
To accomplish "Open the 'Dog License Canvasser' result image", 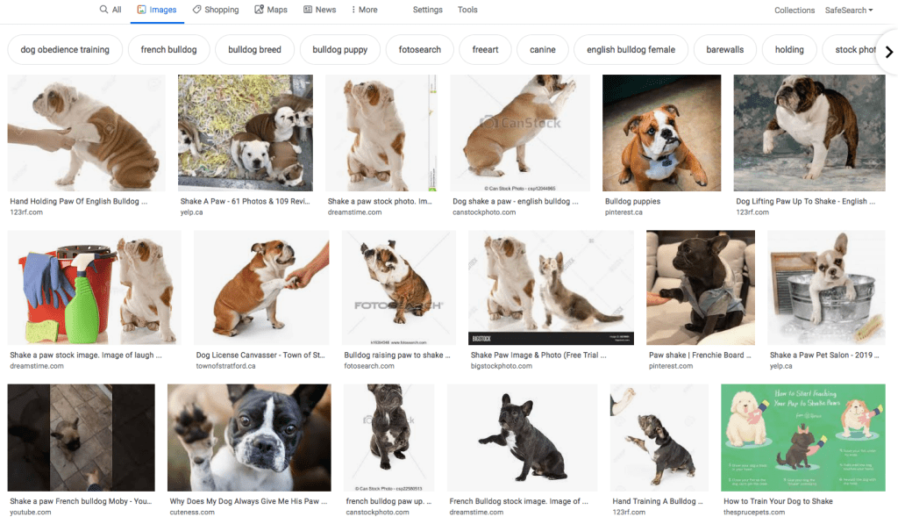I will [x=261, y=289].
